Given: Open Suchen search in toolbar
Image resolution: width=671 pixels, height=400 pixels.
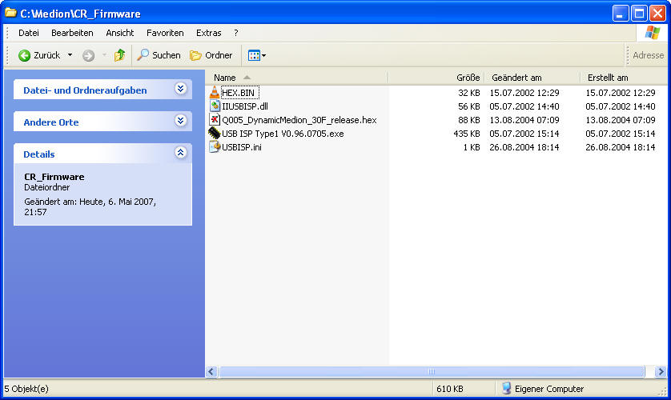Looking at the screenshot, I should coord(159,55).
